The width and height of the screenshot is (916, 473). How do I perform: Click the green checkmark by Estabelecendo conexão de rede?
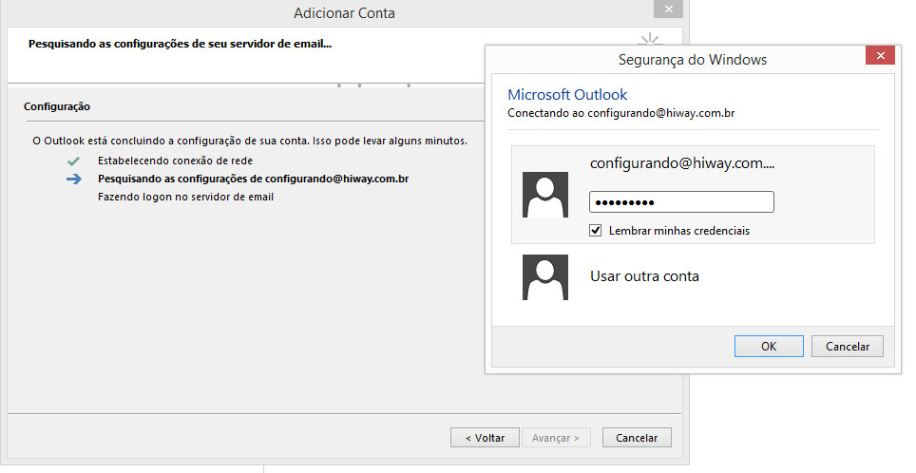point(73,161)
